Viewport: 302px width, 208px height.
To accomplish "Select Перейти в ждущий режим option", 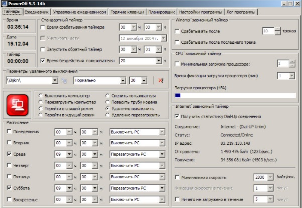I will (40, 115).
